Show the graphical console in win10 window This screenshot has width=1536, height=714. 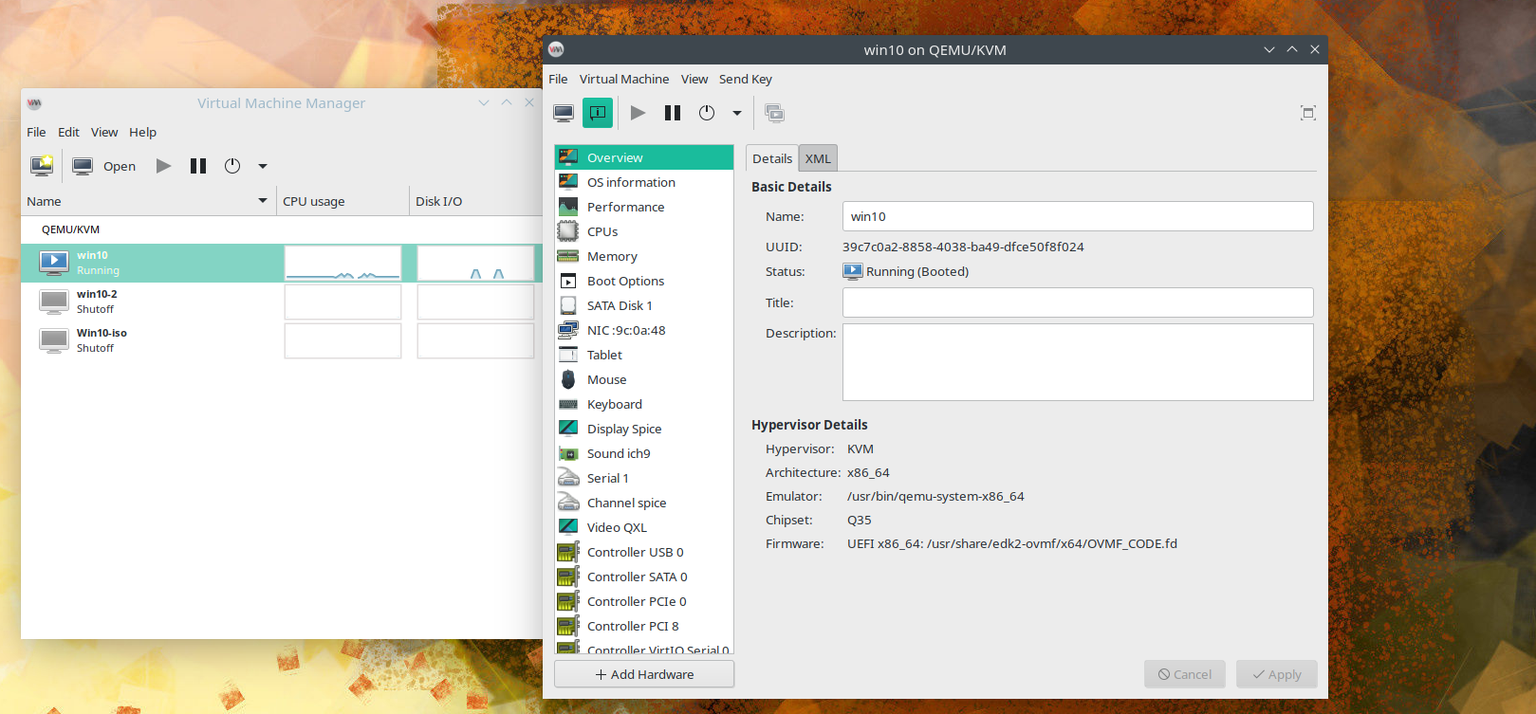click(564, 113)
